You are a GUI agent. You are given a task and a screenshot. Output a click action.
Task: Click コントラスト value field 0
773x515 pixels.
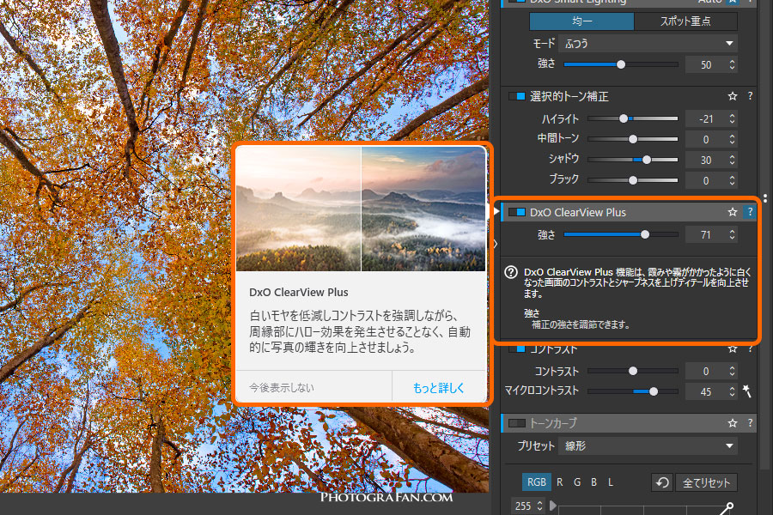point(705,371)
